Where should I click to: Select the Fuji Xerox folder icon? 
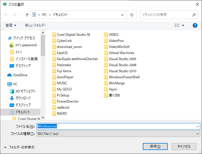[54, 71]
